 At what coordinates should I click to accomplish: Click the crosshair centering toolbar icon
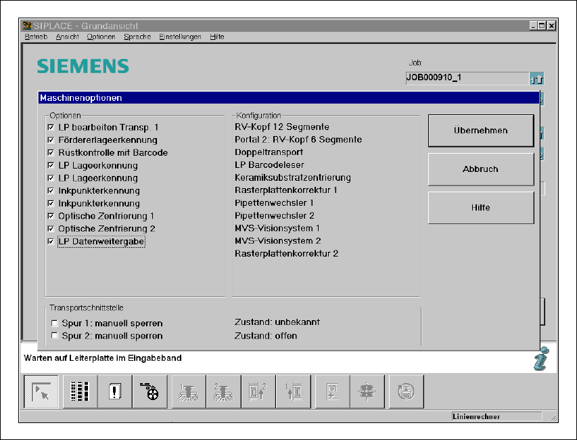click(x=367, y=391)
